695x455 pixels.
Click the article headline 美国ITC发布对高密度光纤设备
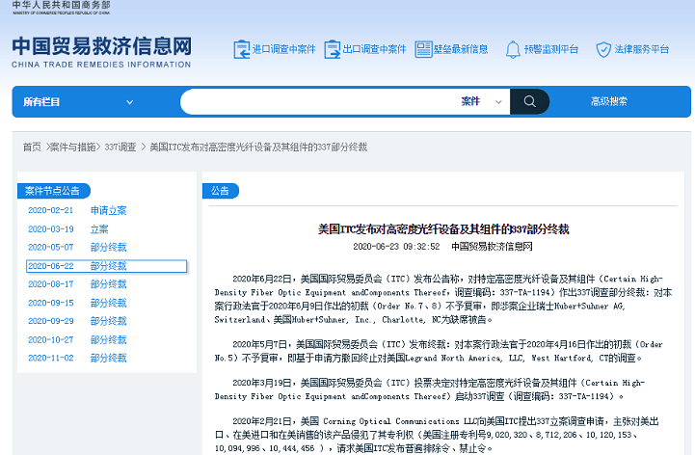443,229
